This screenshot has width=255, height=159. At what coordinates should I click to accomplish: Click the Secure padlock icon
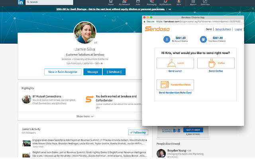click(x=144, y=21)
